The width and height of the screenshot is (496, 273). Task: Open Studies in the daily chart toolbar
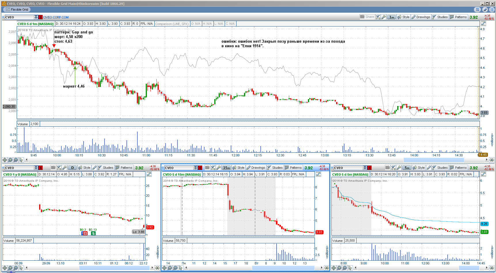(x=106, y=168)
